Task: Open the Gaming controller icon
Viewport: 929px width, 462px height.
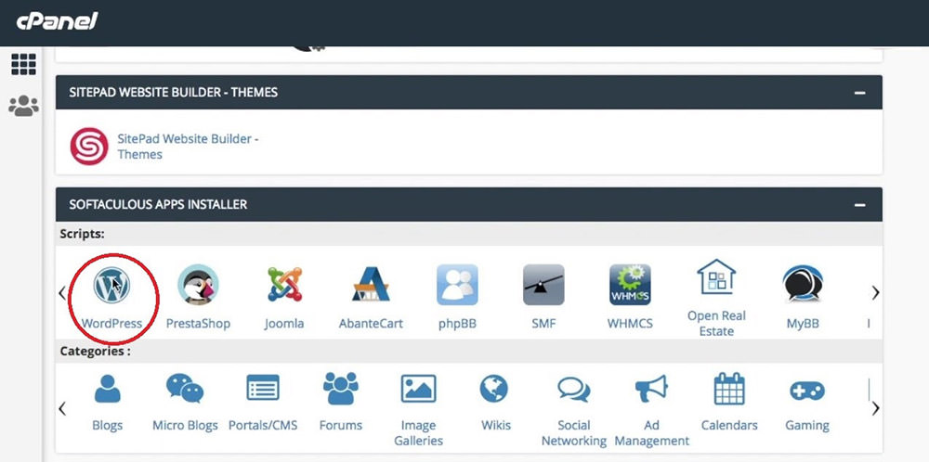Action: (x=807, y=391)
